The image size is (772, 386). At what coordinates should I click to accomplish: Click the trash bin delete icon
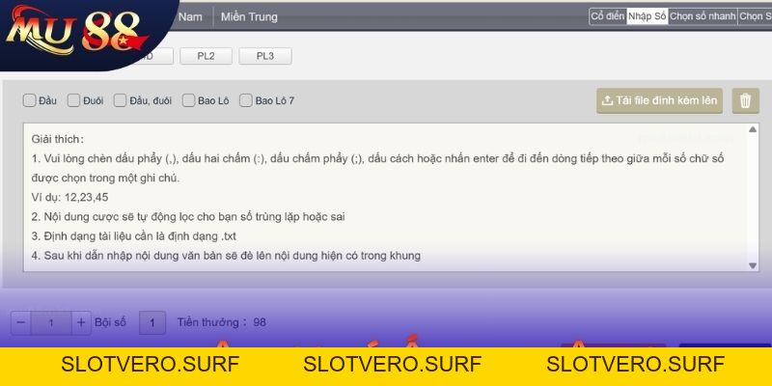click(x=745, y=101)
